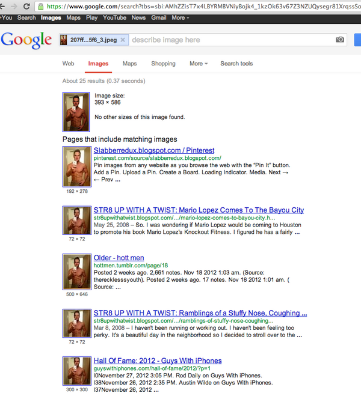The height and width of the screenshot is (402, 361).
Task: Click the About 25 results text
Action: coord(103,81)
